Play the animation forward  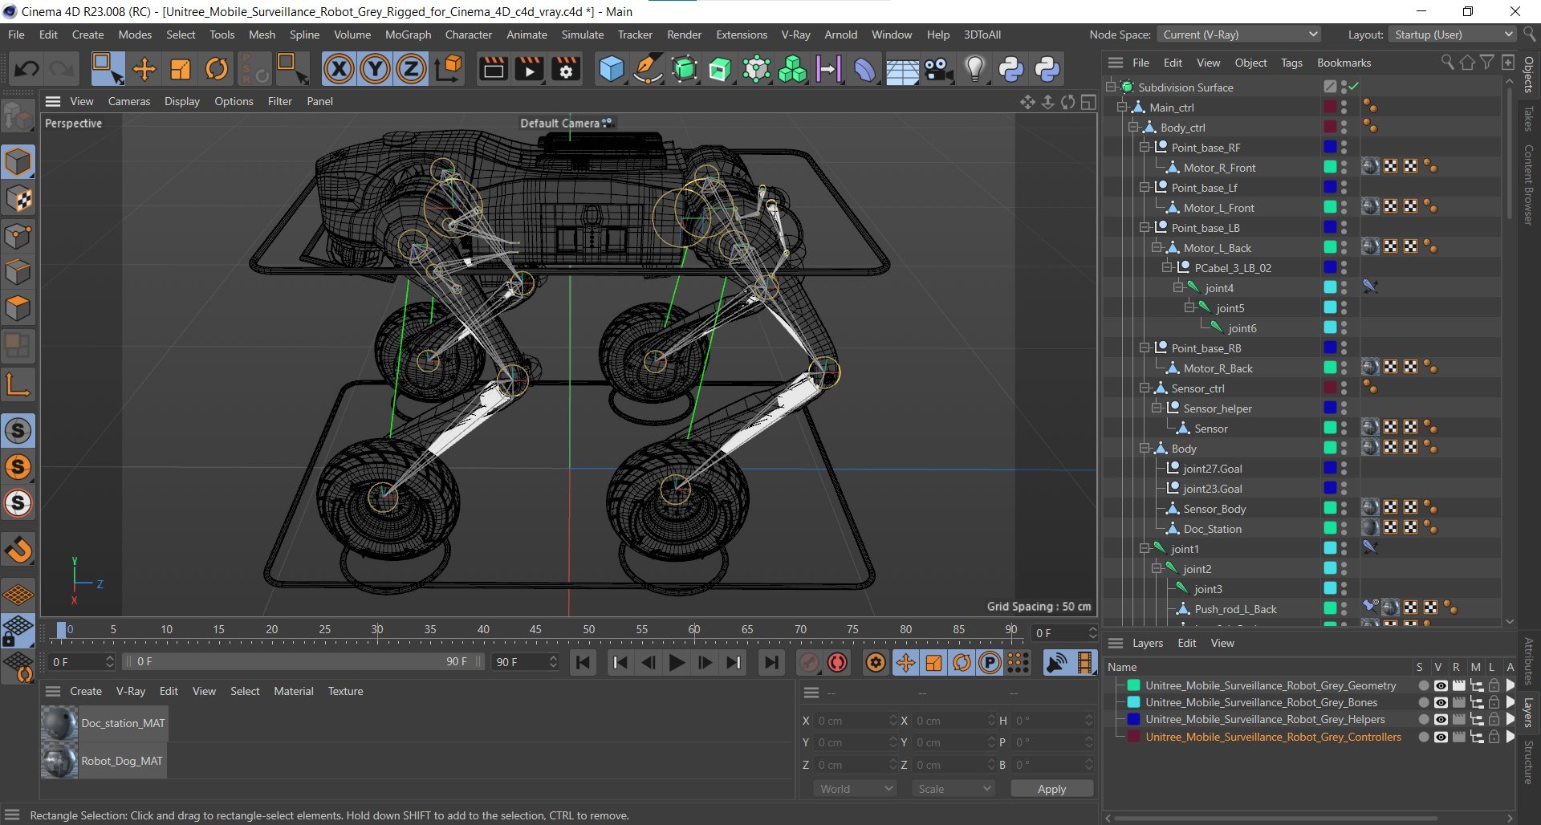[677, 662]
